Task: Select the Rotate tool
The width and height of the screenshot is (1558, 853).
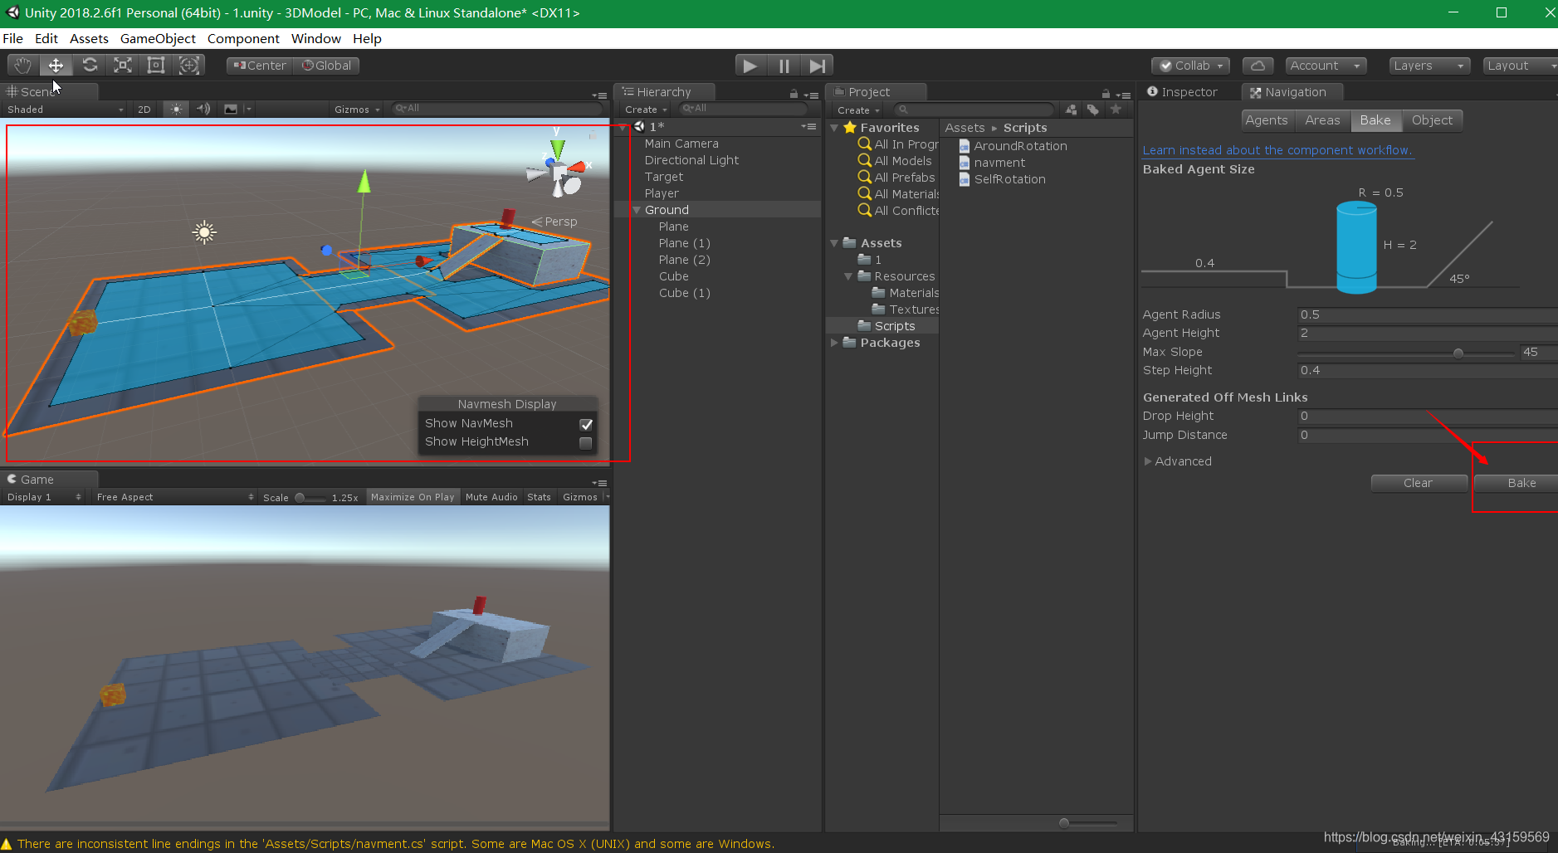Action: pos(90,66)
